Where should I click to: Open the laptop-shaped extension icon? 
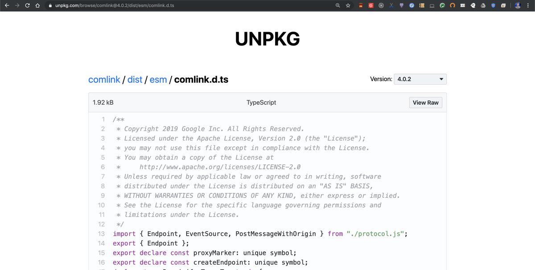point(432,6)
